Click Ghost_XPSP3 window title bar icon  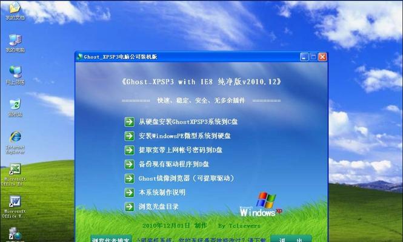(x=79, y=57)
